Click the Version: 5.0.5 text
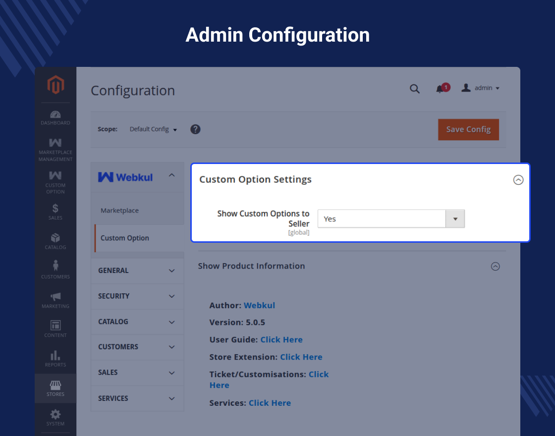 (237, 323)
